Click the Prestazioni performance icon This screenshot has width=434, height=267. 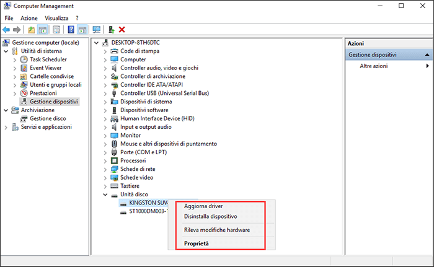coord(24,94)
